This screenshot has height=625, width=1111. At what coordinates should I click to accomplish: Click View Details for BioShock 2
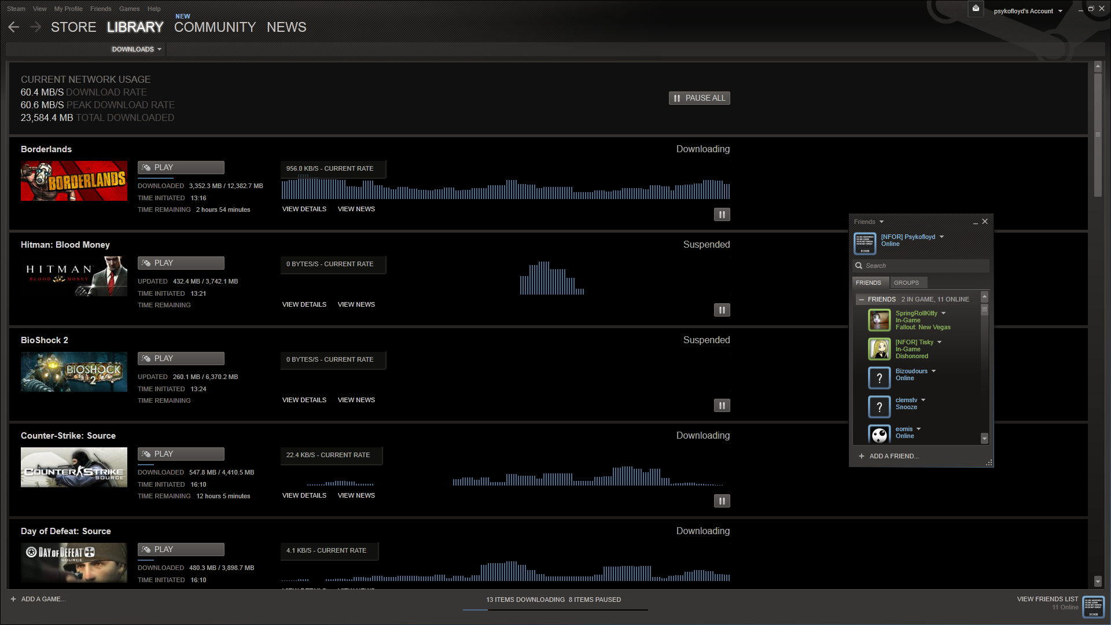coord(304,400)
